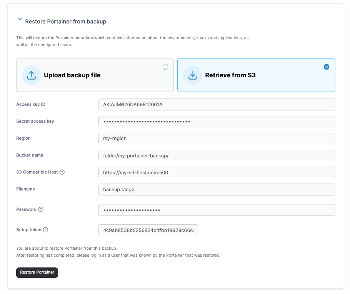The image size is (350, 294).
Task: Open the S3 Compatible Host help icon
Action: tap(62, 172)
